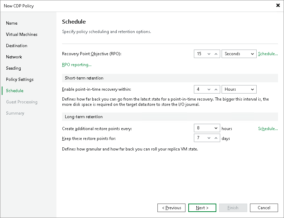Click Schedule link for additional restore points
This screenshot has width=284, height=218.
268,128
